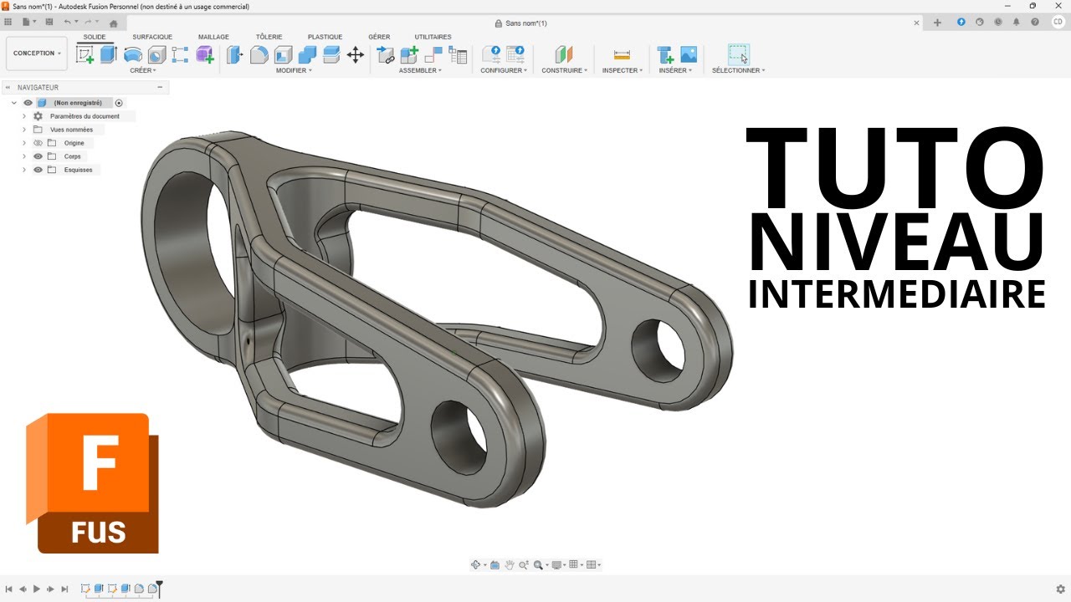
Task: Click the Measure ruler icon
Action: 622,55
